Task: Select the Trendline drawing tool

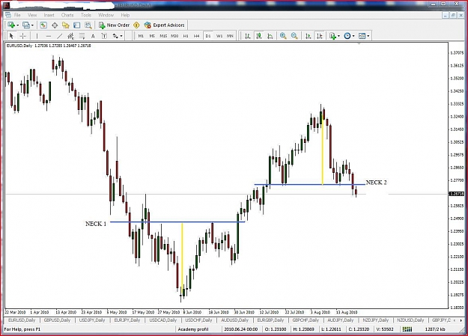Action: tap(60, 36)
